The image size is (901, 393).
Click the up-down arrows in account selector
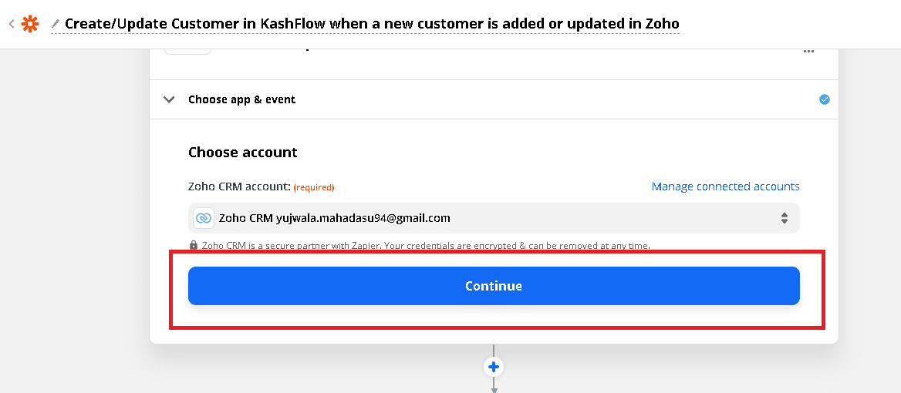[x=784, y=218]
